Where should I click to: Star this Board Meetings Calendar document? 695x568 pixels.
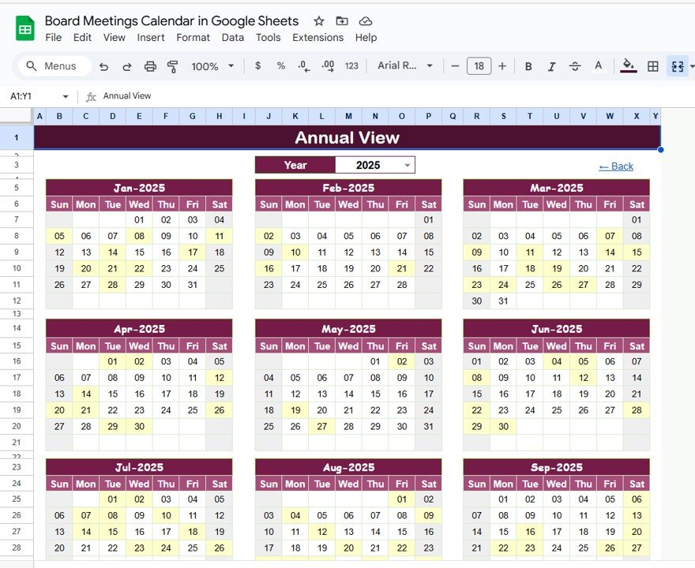point(319,21)
